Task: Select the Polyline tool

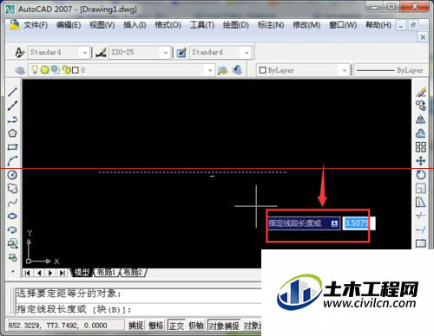Action: pyautogui.click(x=12, y=120)
